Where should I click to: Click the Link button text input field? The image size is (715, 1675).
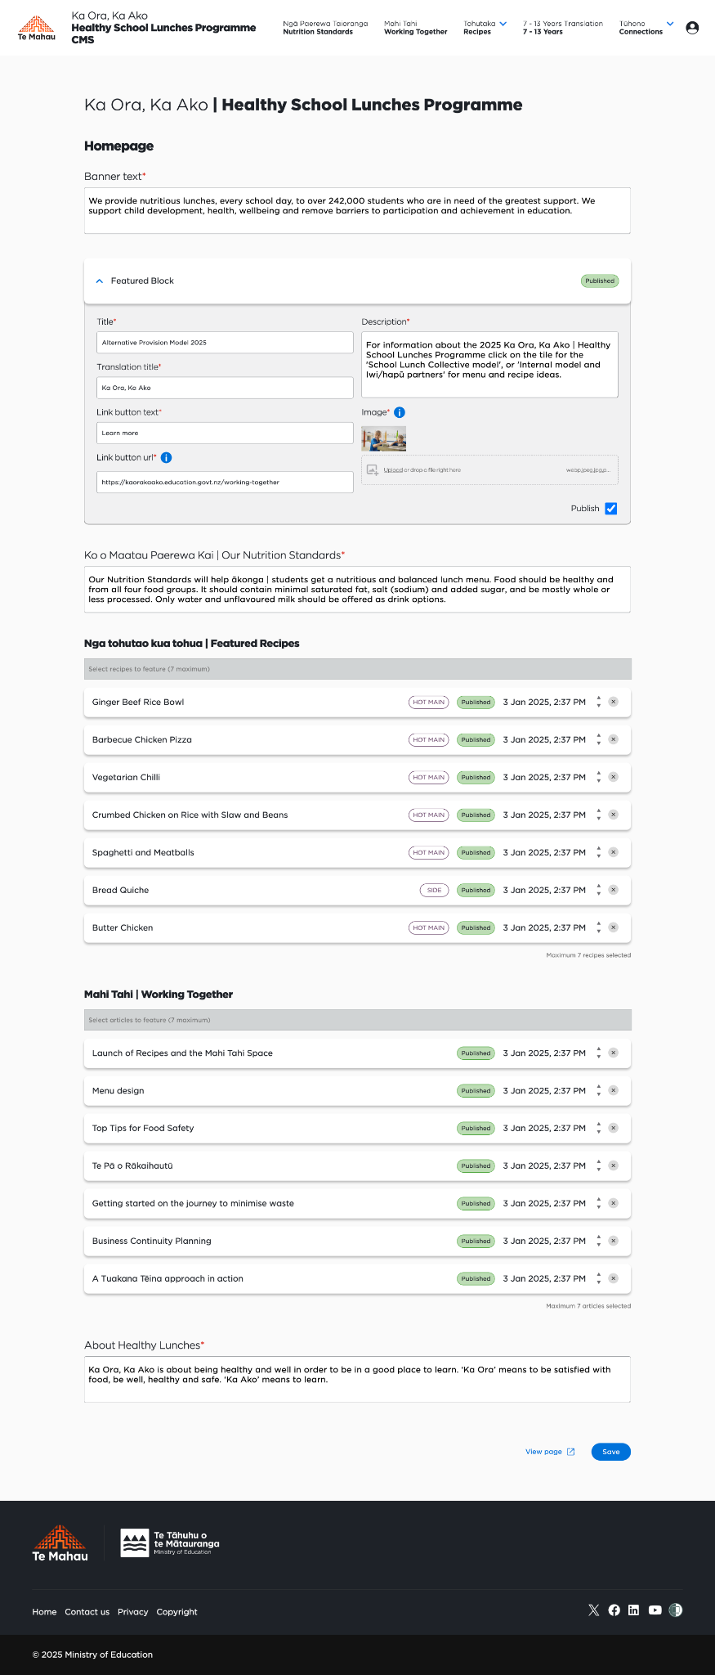tap(225, 433)
